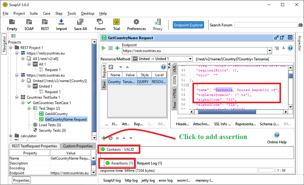Image resolution: width=304 pixels, height=185 pixels.
Task: Open the error log tab
Action: click(165, 180)
